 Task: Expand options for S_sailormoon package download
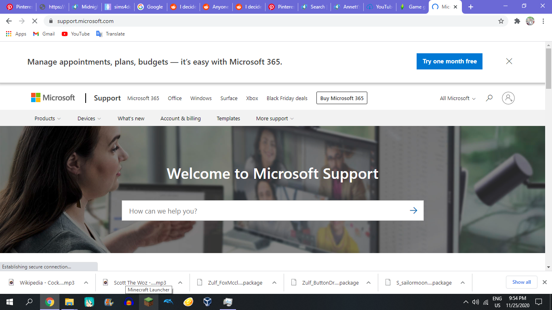coord(463,283)
